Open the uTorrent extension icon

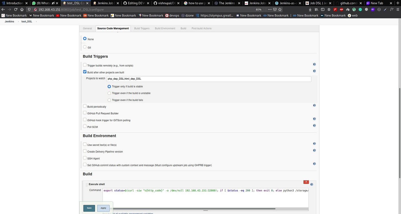tap(353, 9)
